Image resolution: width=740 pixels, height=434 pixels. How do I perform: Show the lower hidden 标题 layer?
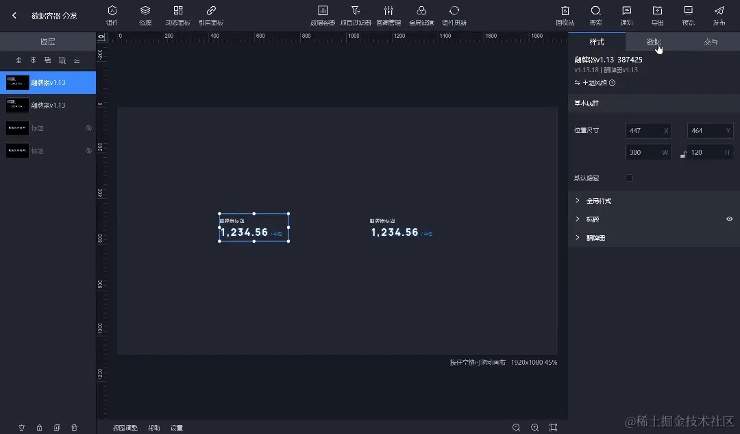pos(88,151)
